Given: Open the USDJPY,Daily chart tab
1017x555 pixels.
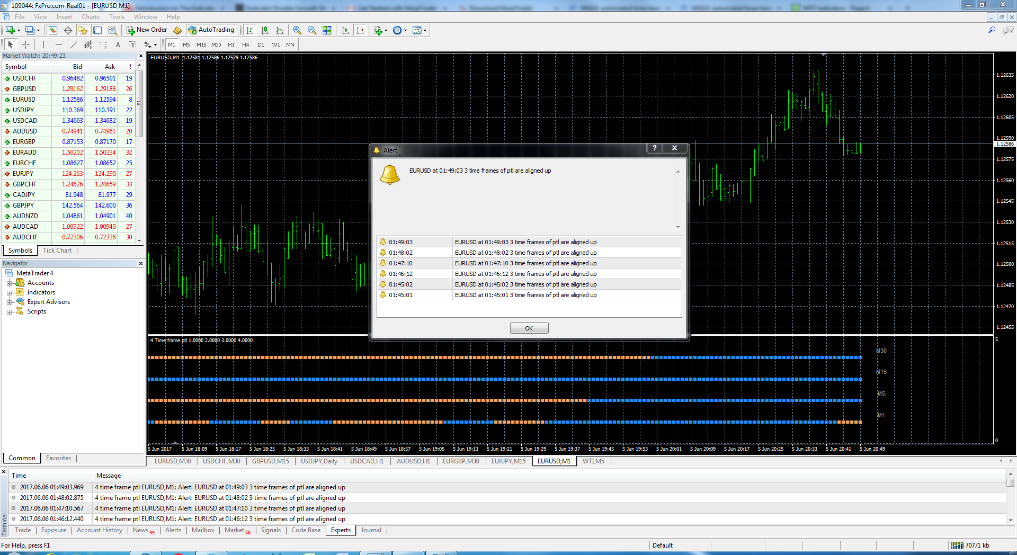Looking at the screenshot, I should (x=319, y=461).
